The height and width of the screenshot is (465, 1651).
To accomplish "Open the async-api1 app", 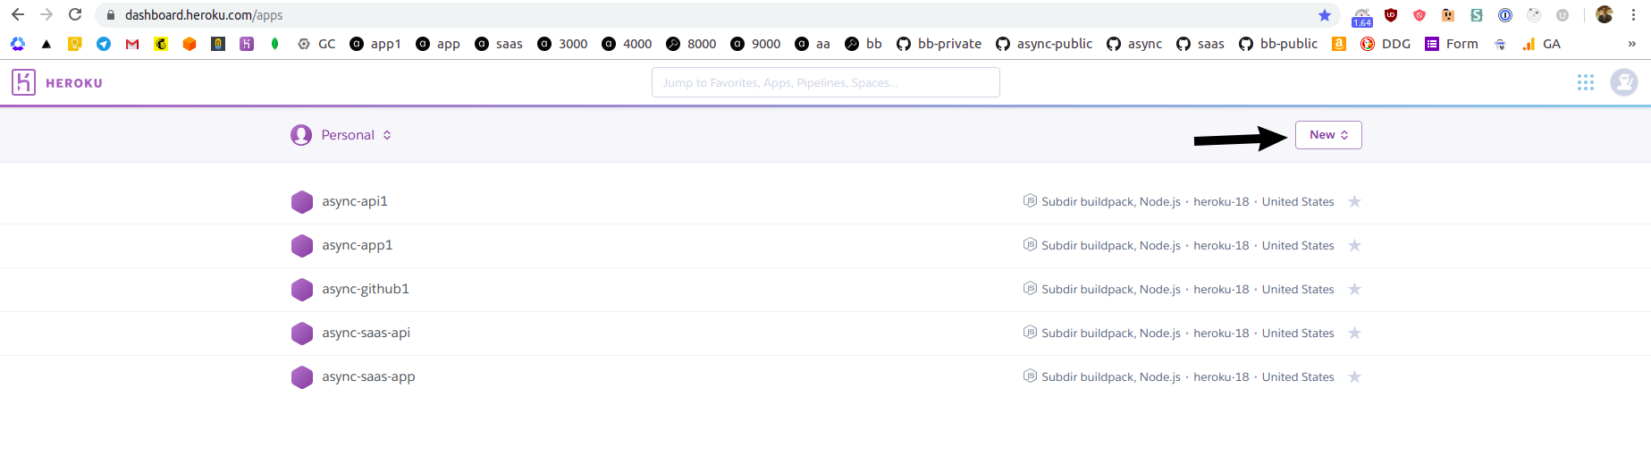I will tap(355, 201).
